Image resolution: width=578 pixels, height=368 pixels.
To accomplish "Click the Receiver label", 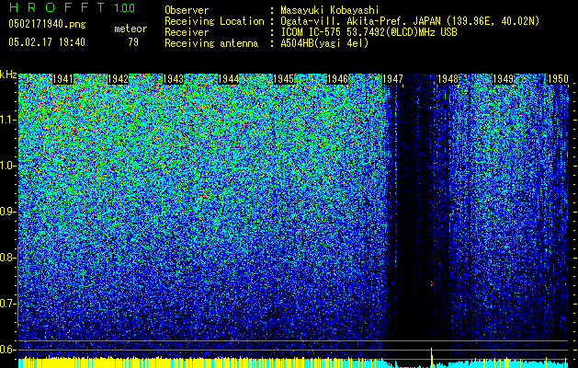I will (x=187, y=32).
